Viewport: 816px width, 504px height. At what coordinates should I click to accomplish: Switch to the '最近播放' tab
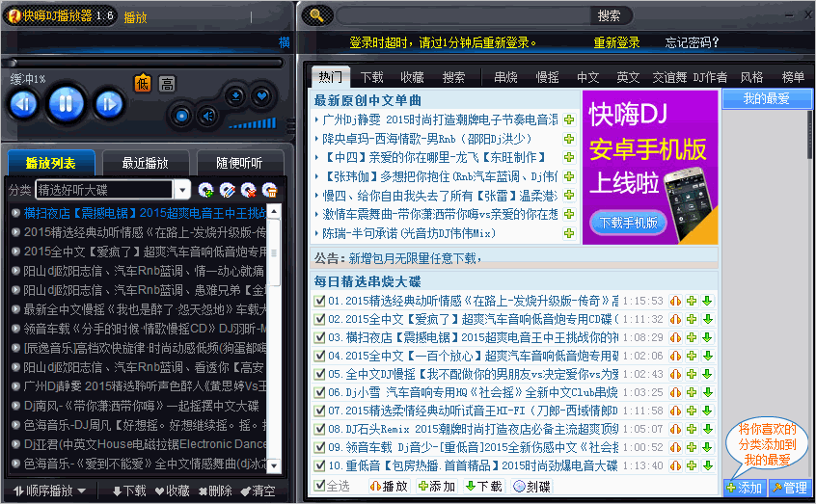146,163
